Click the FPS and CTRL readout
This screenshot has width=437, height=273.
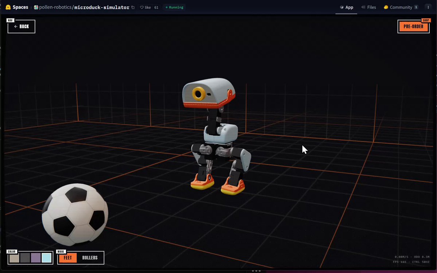coord(411,262)
